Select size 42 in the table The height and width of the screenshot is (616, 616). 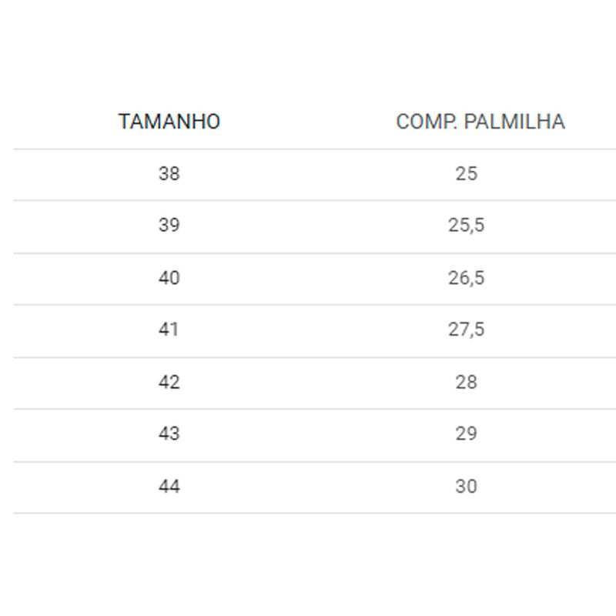[x=169, y=382]
